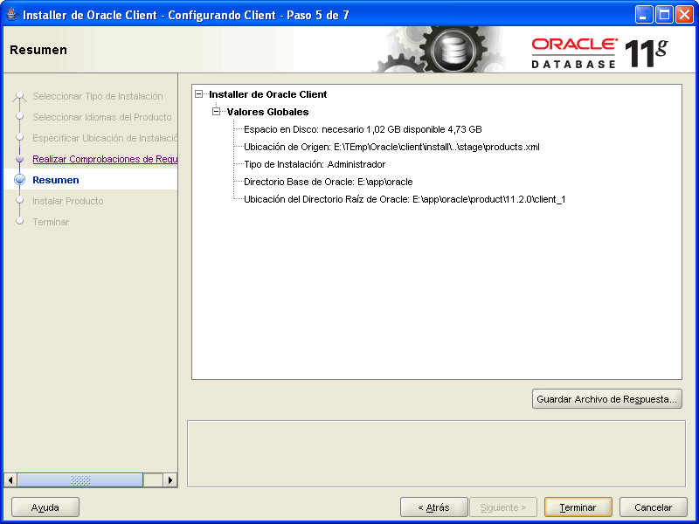The width and height of the screenshot is (699, 524).
Task: Click the Instalar Producto step label
Action: click(68, 201)
